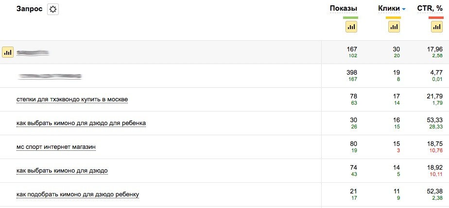Screen dimensions: 449x208
Task: Click the Клики sort arrow indicator
Action: coord(404,9)
